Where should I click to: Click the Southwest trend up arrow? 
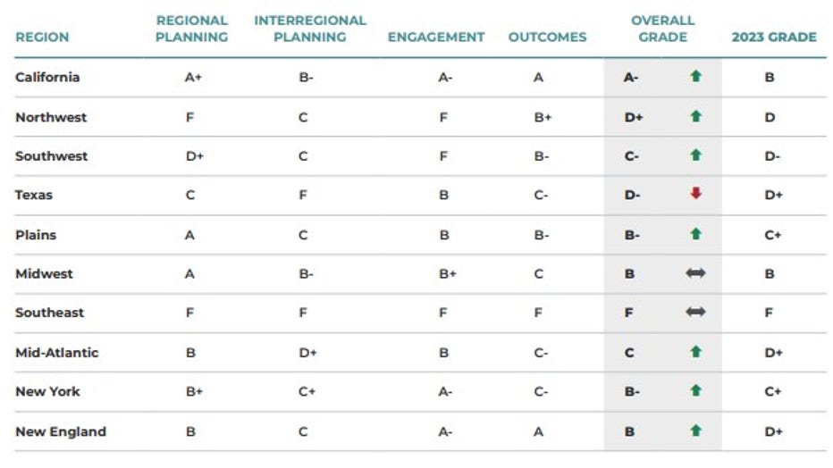point(695,155)
